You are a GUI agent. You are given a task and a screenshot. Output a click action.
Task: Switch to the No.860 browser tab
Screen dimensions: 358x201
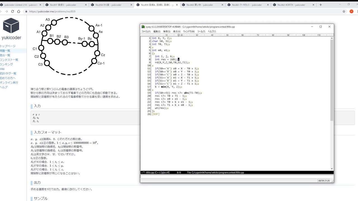point(202,5)
